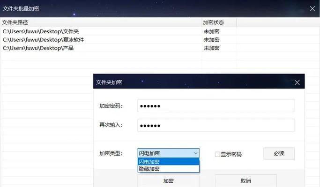Click the 取消 button
The image size is (320, 187).
[246, 180]
